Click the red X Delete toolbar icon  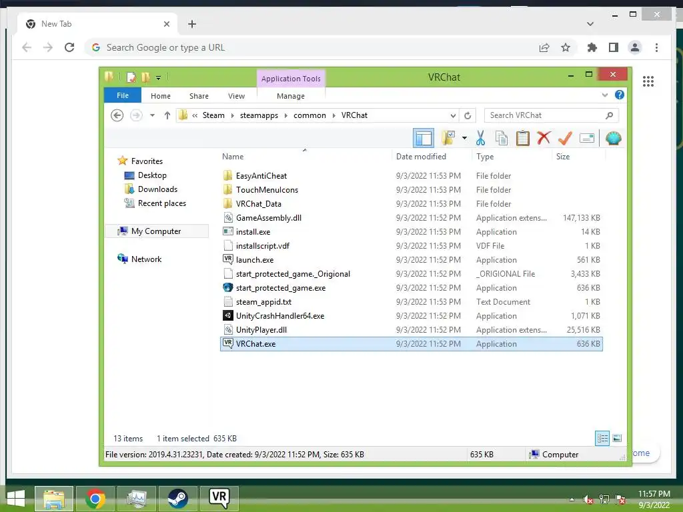(544, 138)
